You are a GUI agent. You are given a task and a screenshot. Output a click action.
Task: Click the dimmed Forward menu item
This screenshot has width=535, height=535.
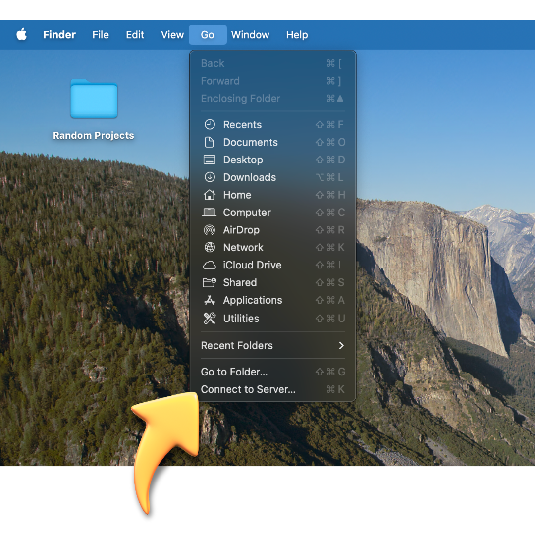[272, 81]
